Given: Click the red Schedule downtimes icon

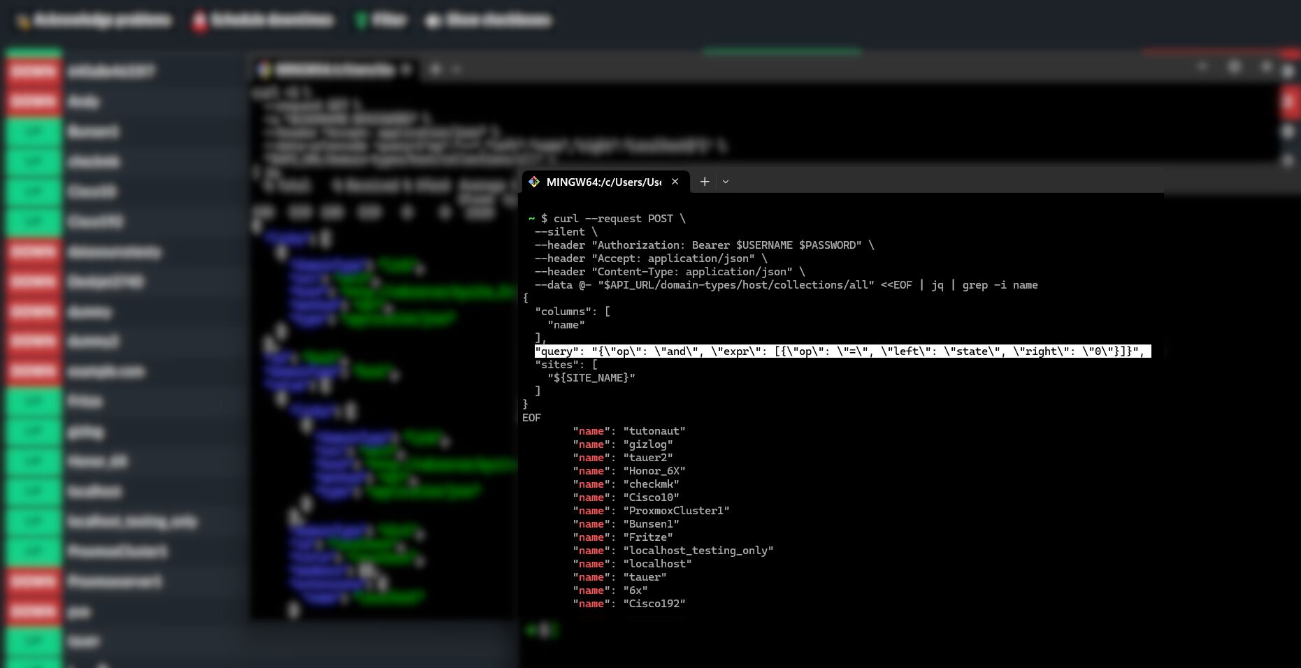Looking at the screenshot, I should pyautogui.click(x=199, y=20).
